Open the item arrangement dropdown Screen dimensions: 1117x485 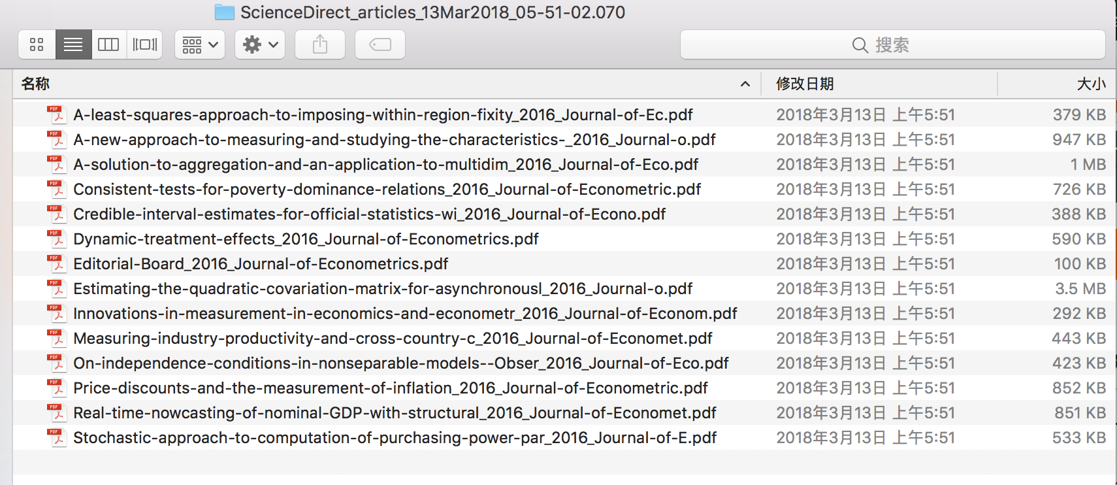point(199,44)
